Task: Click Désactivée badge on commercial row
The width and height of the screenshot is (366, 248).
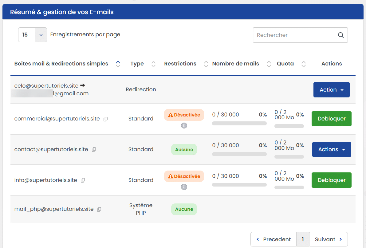Action: click(184, 115)
